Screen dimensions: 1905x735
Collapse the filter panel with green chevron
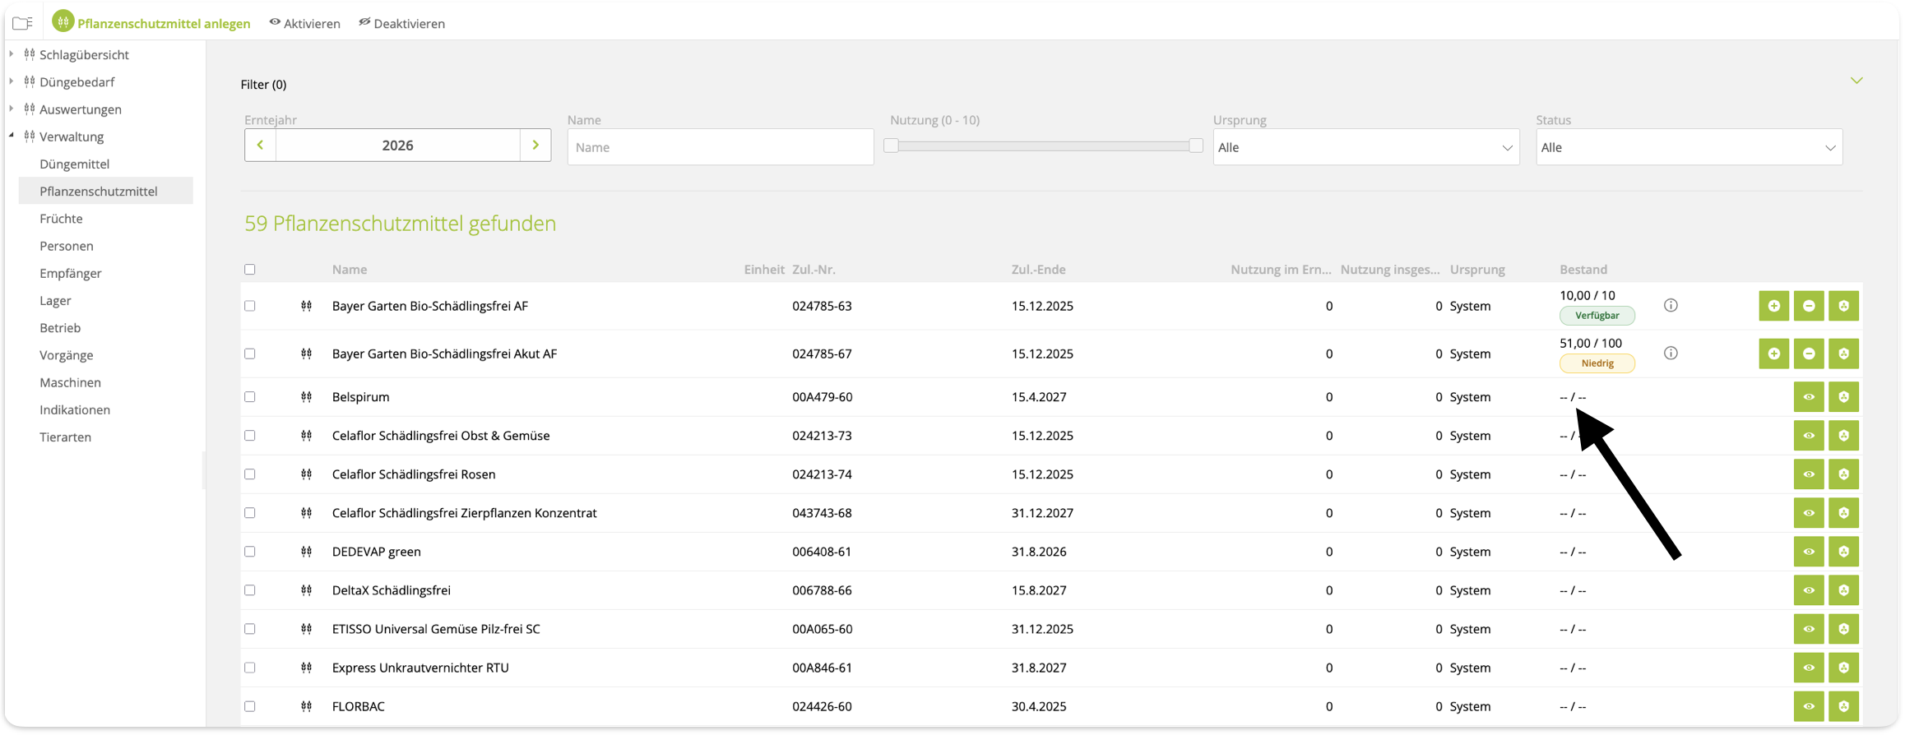coord(1856,81)
